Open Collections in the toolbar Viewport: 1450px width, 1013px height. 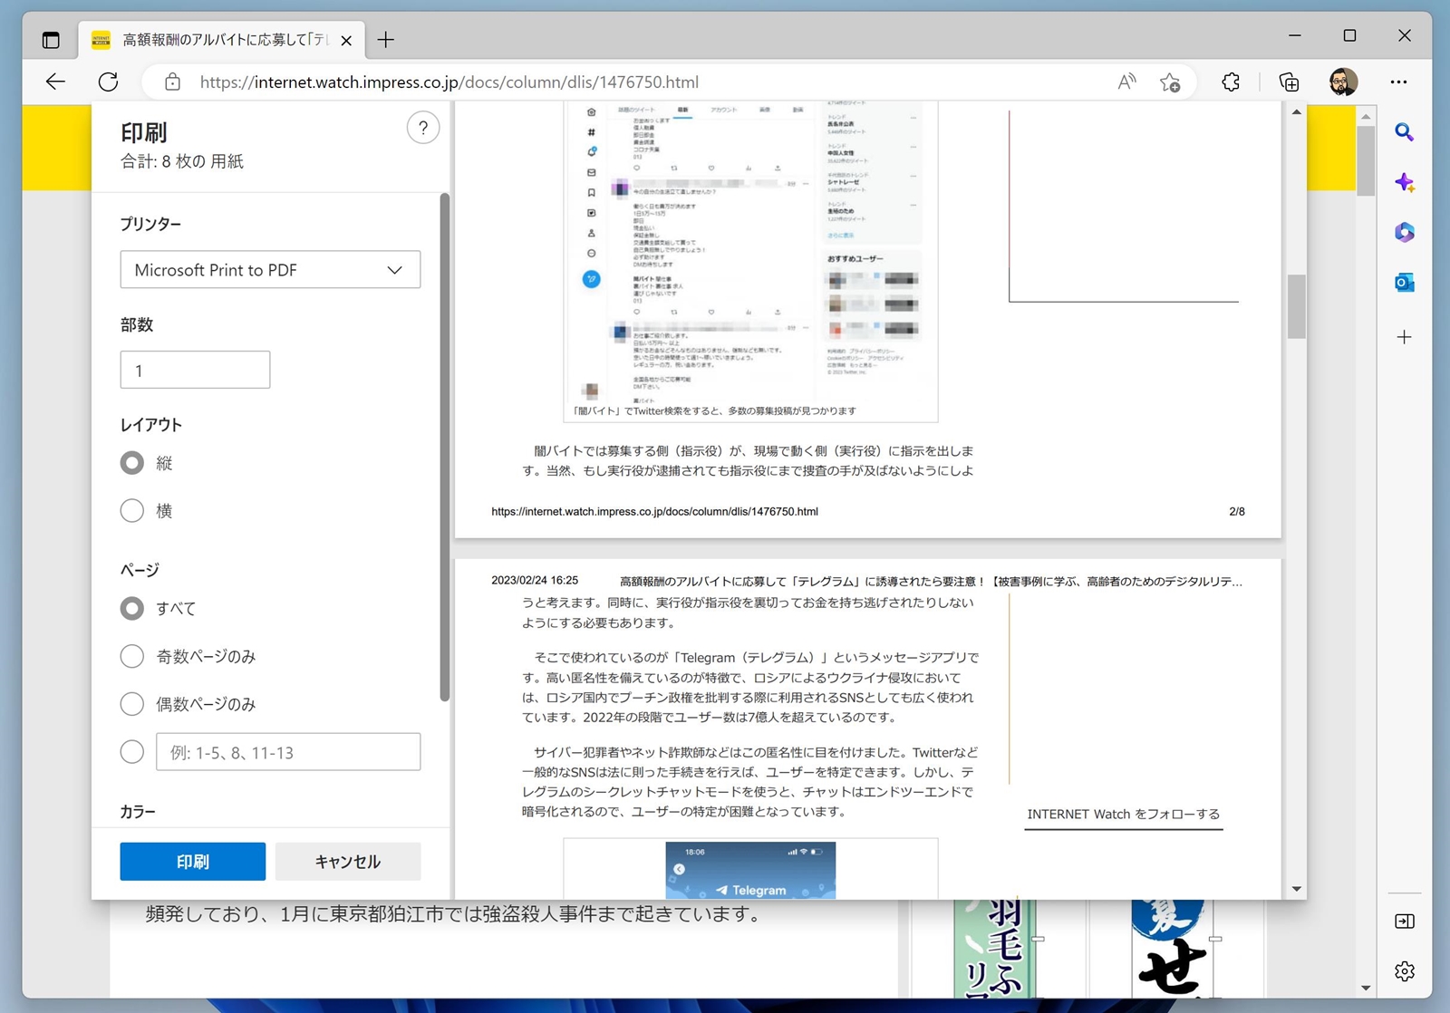[x=1288, y=82]
